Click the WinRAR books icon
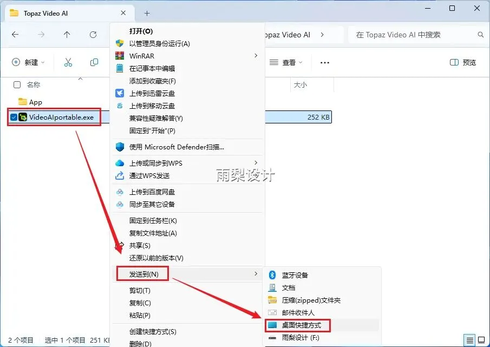490x347 pixels. tap(120, 56)
